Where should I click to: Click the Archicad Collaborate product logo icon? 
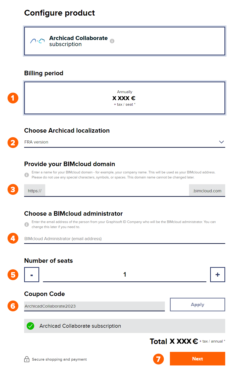point(37,41)
